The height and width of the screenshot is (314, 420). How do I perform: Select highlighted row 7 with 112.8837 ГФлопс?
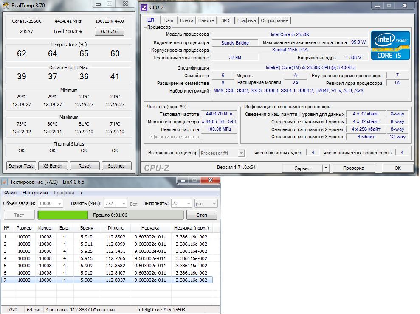[x=107, y=280]
